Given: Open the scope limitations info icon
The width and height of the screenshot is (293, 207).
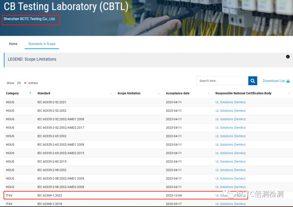Looking at the screenshot, I should pyautogui.click(x=288, y=57).
